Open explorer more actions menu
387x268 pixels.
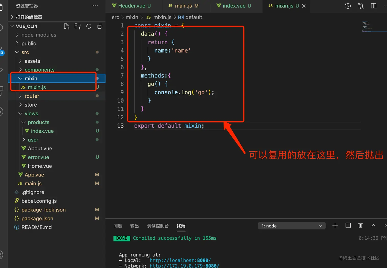point(95,6)
